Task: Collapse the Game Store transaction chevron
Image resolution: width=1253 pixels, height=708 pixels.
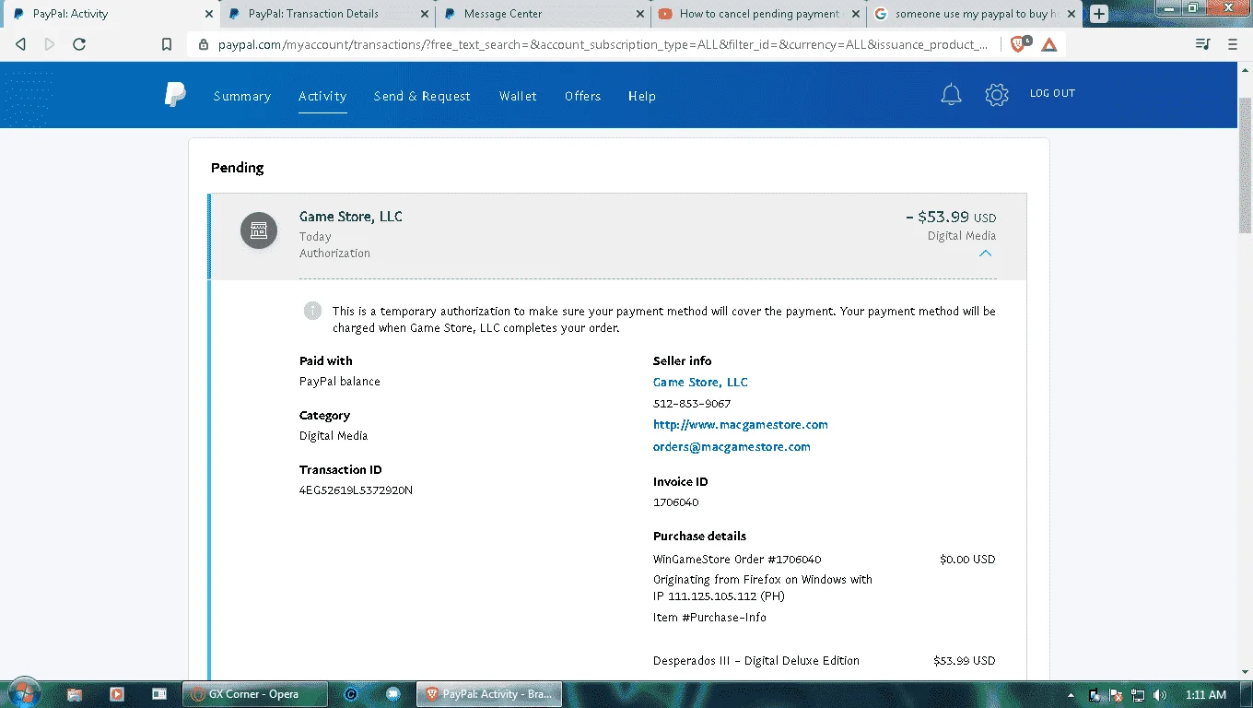Action: point(985,253)
